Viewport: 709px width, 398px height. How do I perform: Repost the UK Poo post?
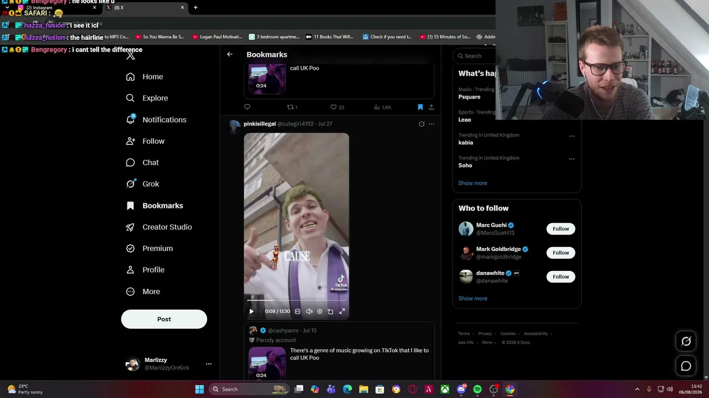click(292, 107)
